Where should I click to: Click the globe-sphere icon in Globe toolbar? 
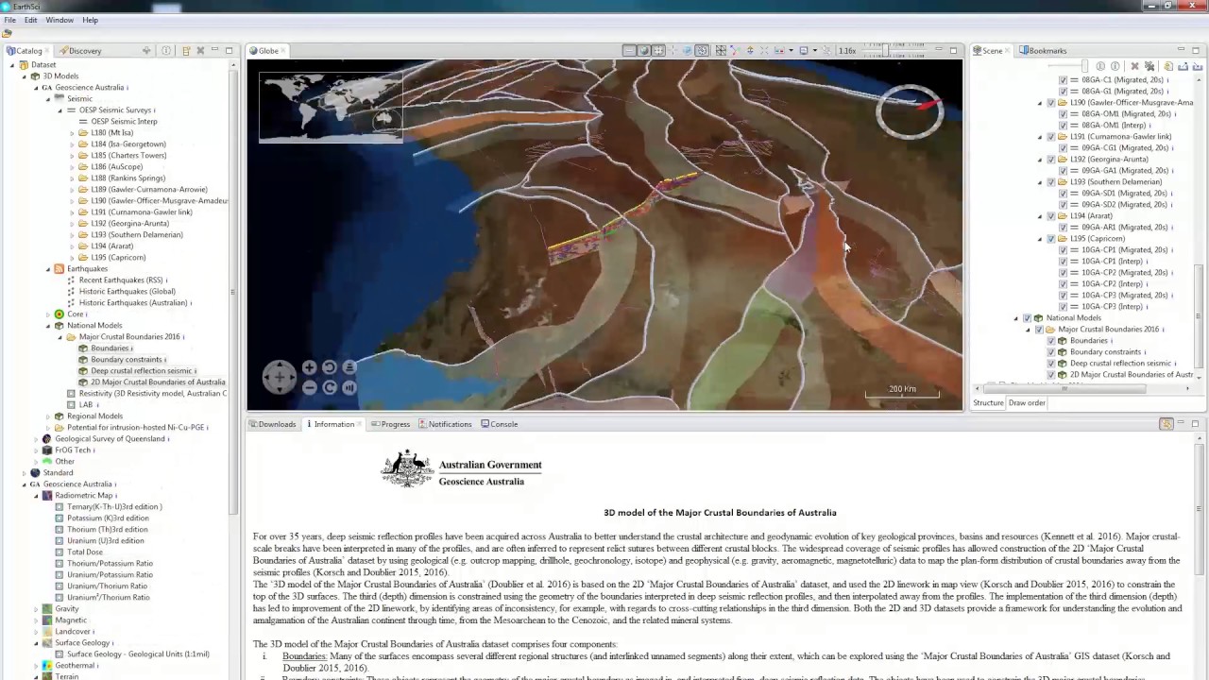[x=645, y=50]
